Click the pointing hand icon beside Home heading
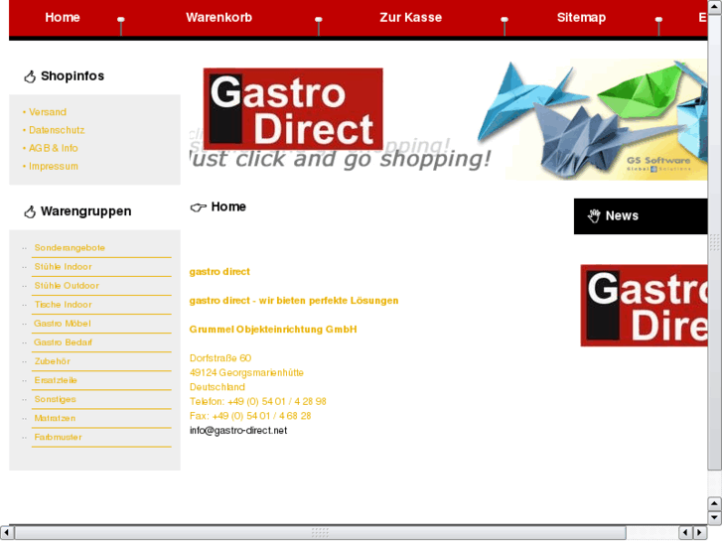722x541 pixels. coord(198,207)
